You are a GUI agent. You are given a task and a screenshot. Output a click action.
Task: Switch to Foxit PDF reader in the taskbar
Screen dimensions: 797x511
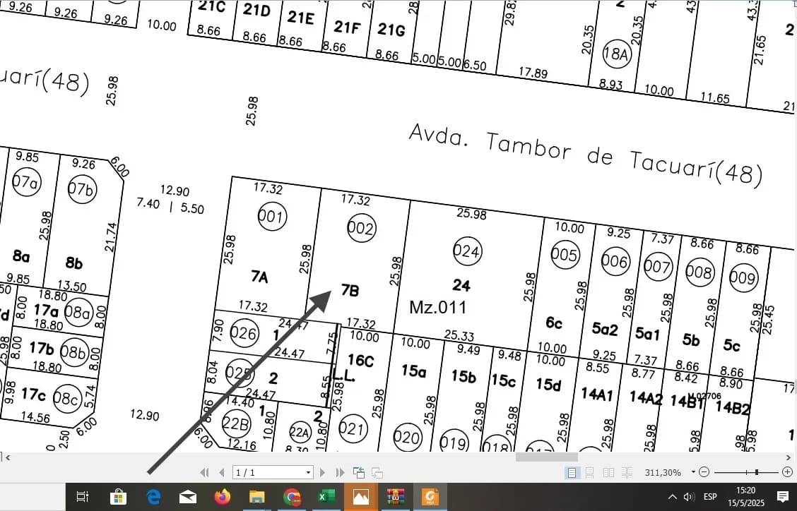click(x=430, y=497)
